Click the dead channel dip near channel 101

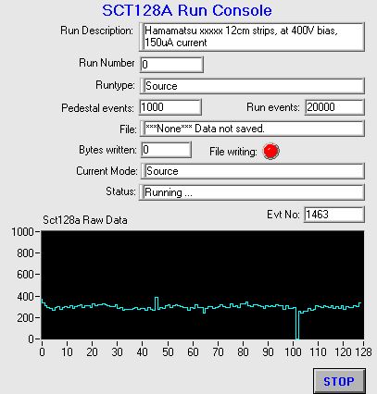coord(297,323)
